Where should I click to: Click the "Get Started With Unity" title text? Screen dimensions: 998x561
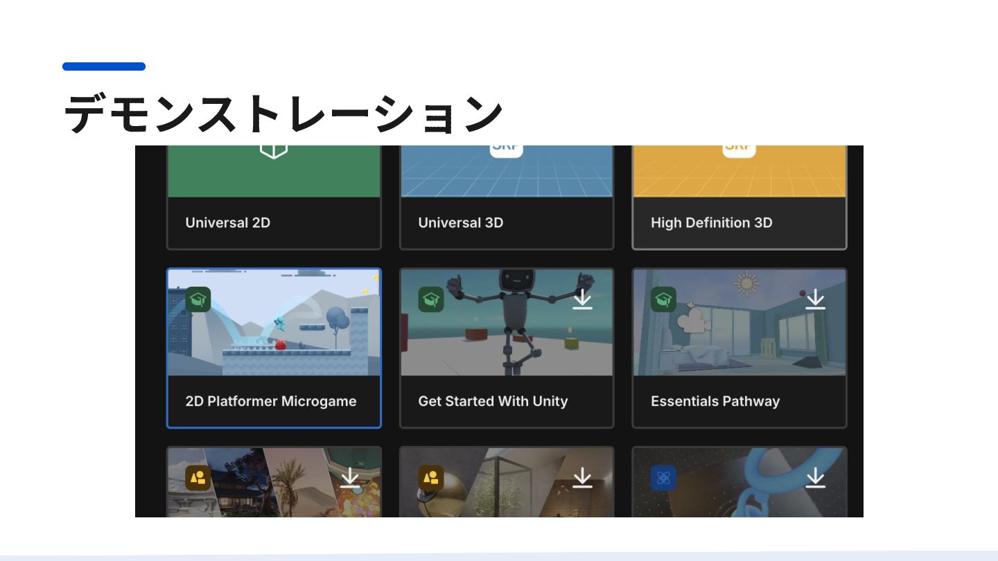point(493,402)
